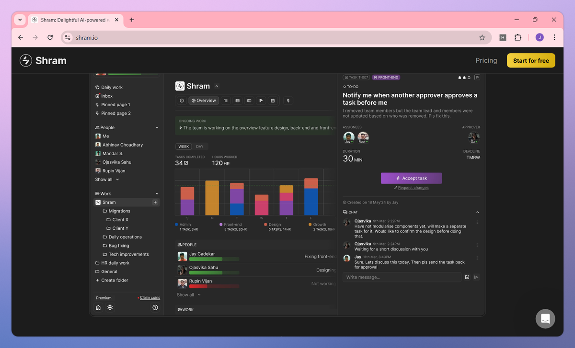Open Pinned page 2
Image resolution: width=575 pixels, height=348 pixels.
pyautogui.click(x=113, y=113)
